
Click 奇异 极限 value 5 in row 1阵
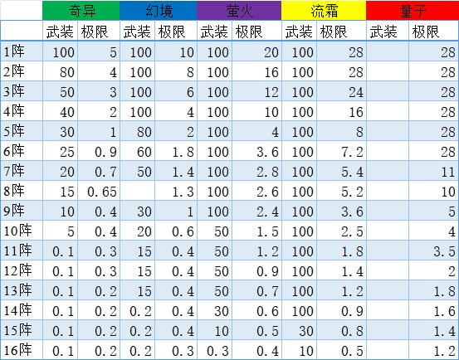(x=99, y=51)
